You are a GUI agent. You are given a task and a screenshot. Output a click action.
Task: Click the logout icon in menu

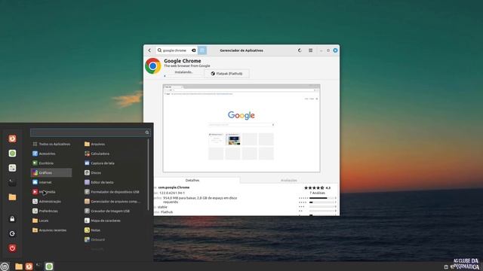(x=12, y=233)
